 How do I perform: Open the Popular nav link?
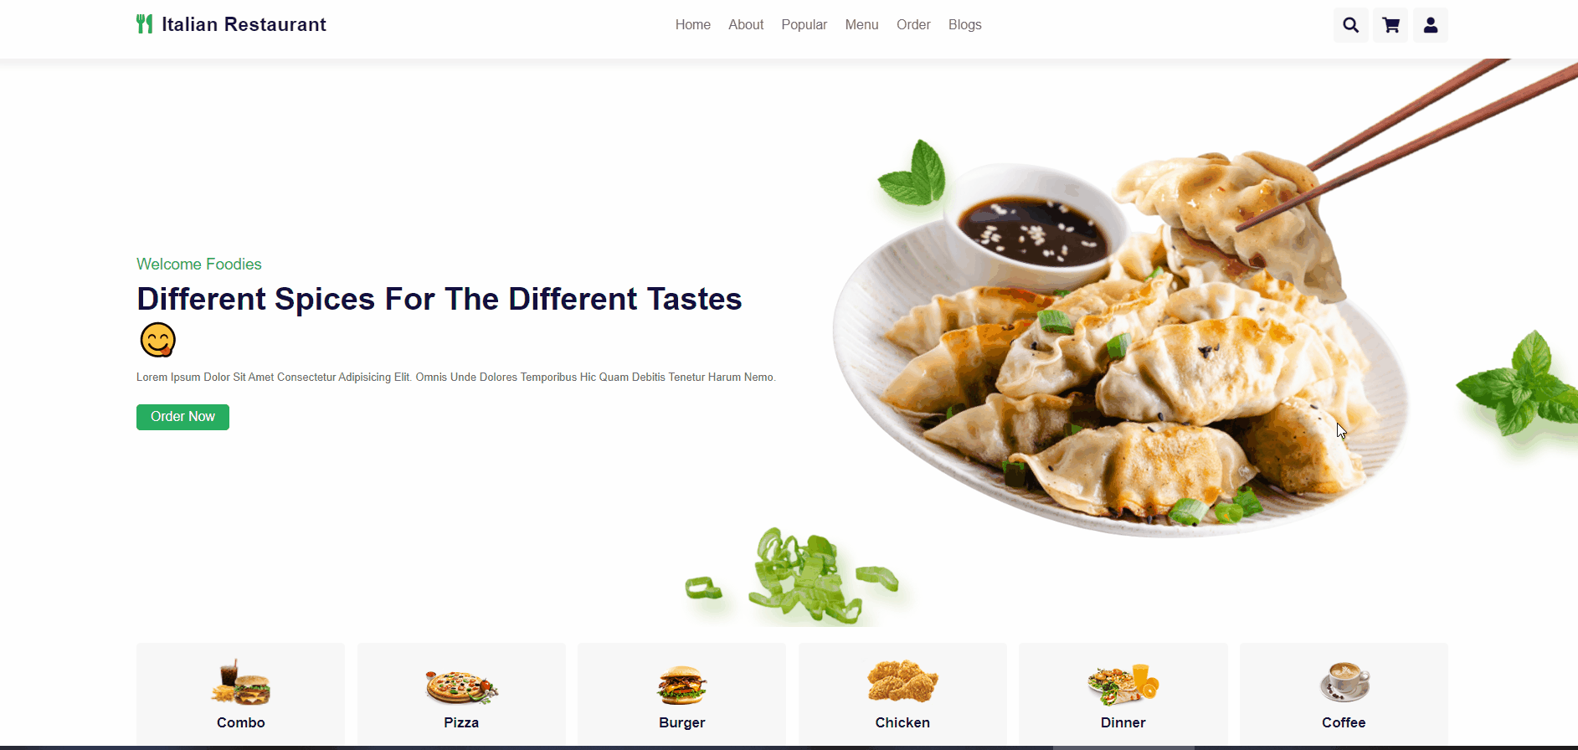click(x=804, y=25)
